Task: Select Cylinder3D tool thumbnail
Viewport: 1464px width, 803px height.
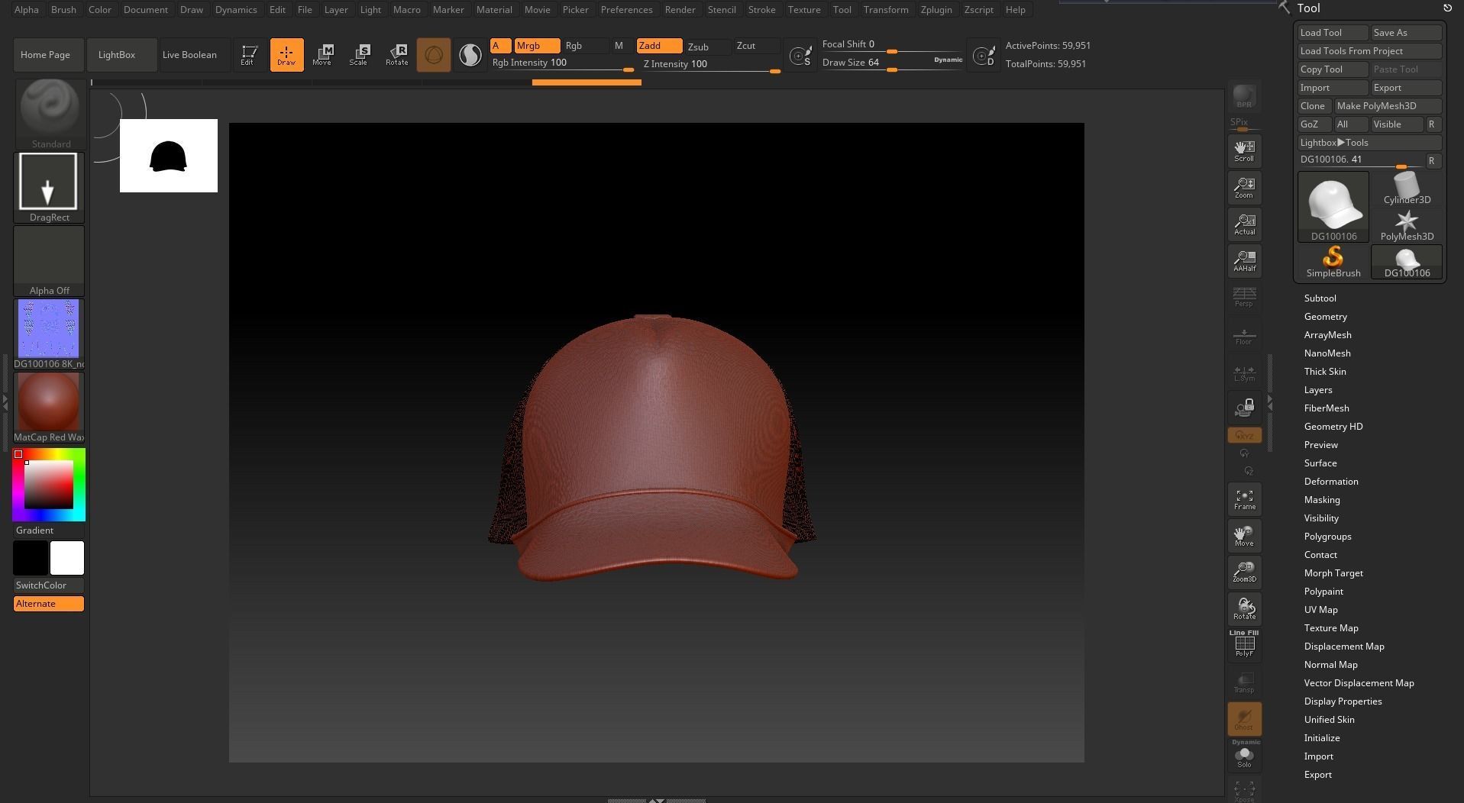Action: coord(1407,189)
